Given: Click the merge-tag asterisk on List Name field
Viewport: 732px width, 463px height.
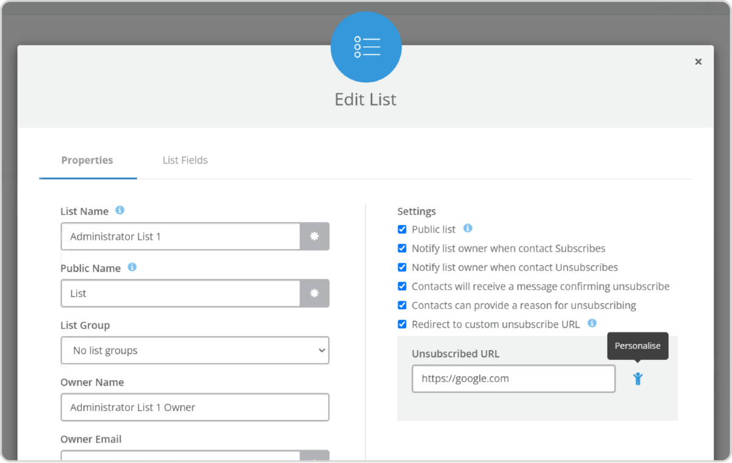Looking at the screenshot, I should coord(315,236).
